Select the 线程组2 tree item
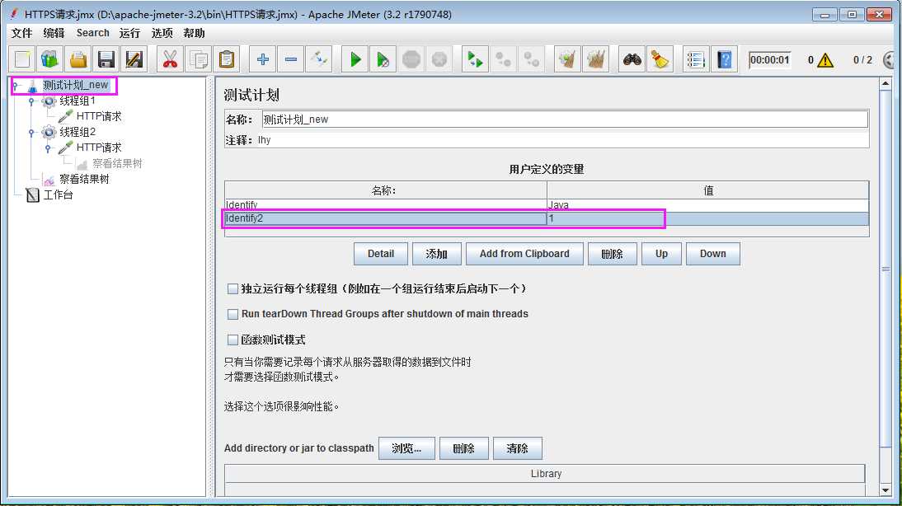Screen dimensions: 902x506 (x=77, y=132)
